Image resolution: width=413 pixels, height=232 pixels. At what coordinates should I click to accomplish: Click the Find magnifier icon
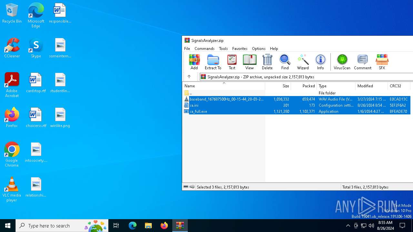(x=285, y=62)
